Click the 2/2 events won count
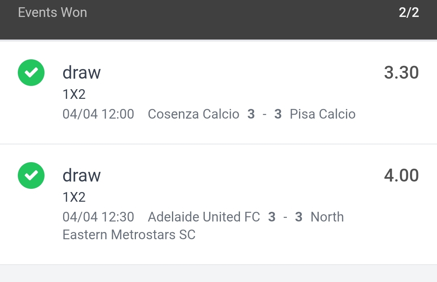This screenshot has width=437, height=282. (x=409, y=13)
